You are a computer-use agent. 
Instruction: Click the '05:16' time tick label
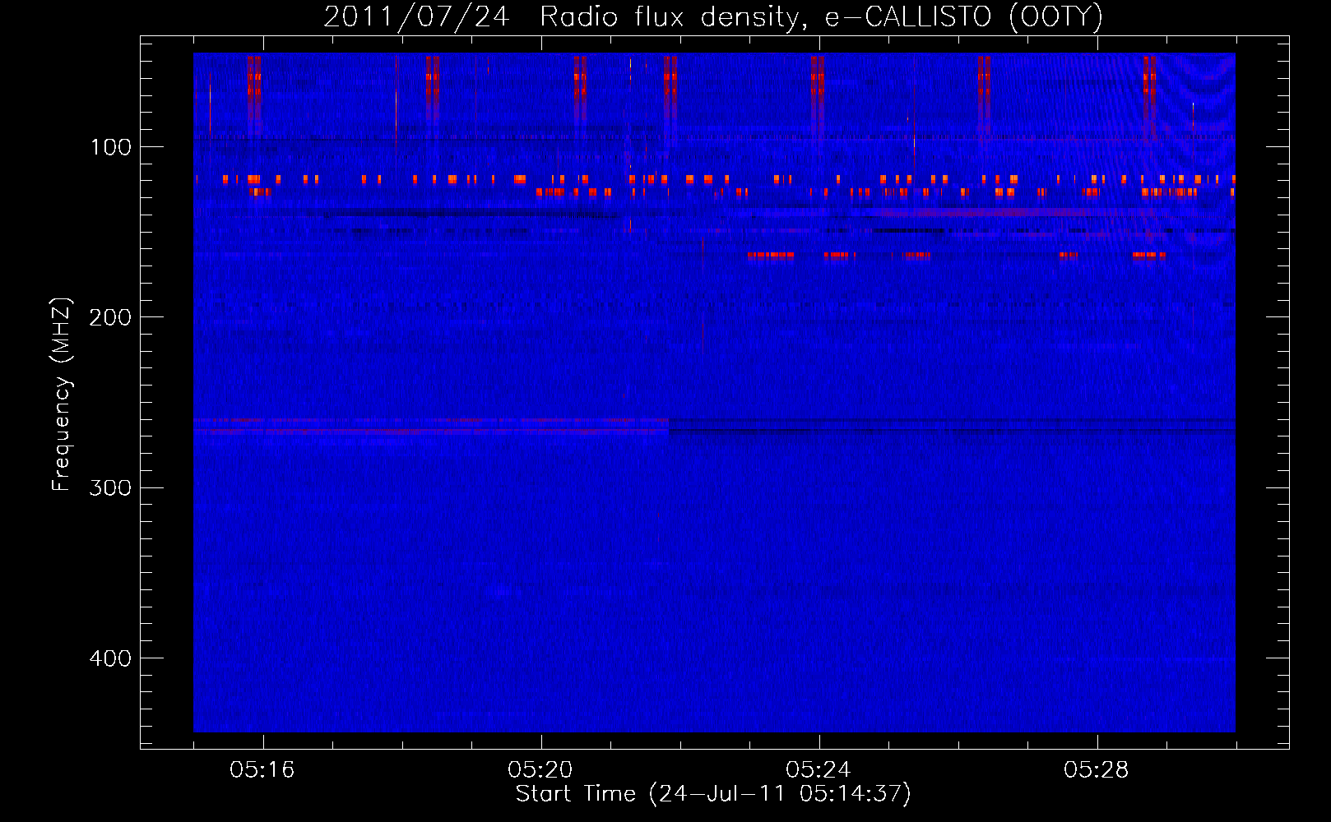point(262,770)
